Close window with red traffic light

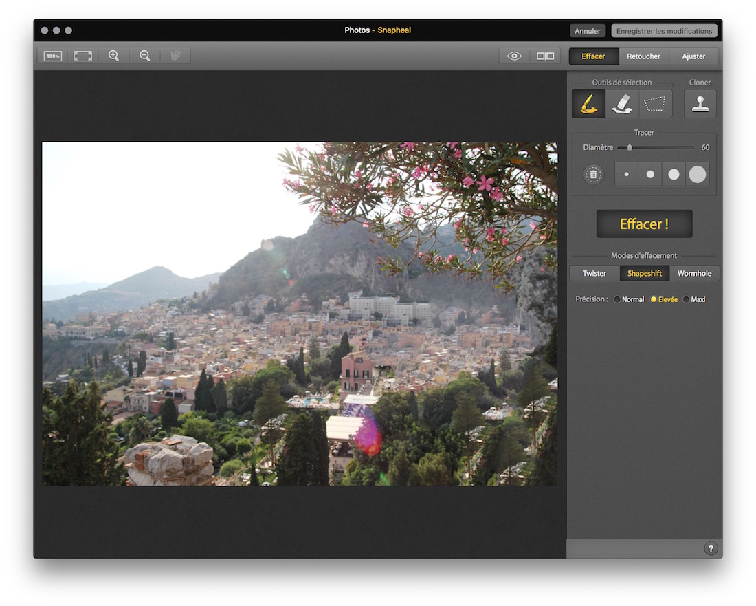point(45,30)
